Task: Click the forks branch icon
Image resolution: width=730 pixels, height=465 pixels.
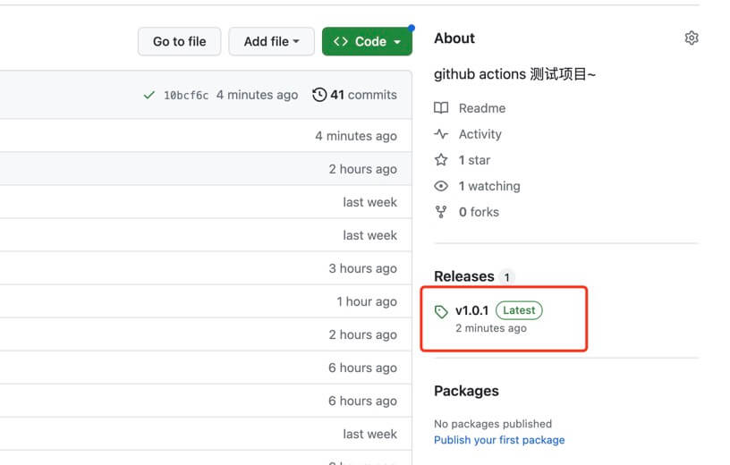Action: click(x=441, y=212)
